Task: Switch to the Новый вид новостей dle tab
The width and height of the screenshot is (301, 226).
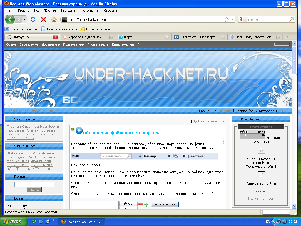Action: coord(255,37)
